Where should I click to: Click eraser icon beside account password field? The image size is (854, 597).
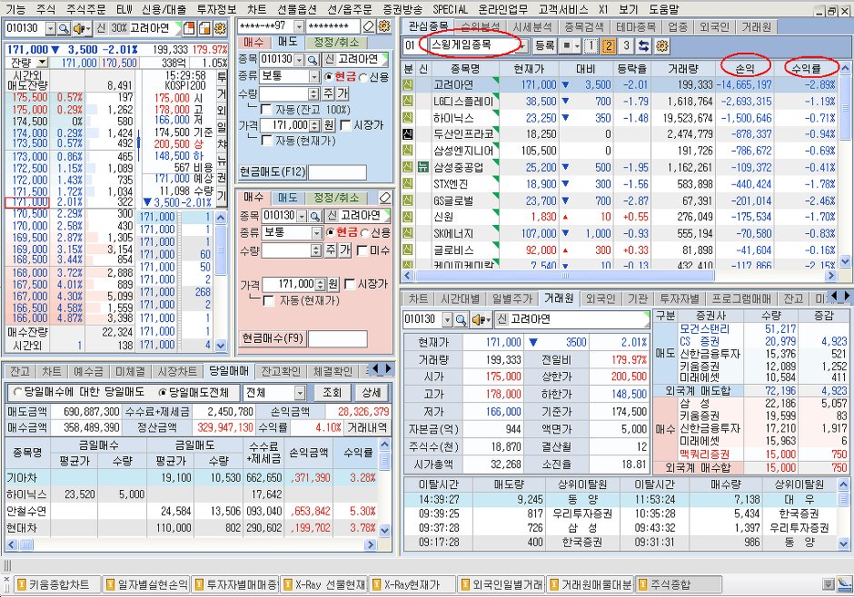pyautogui.click(x=369, y=26)
